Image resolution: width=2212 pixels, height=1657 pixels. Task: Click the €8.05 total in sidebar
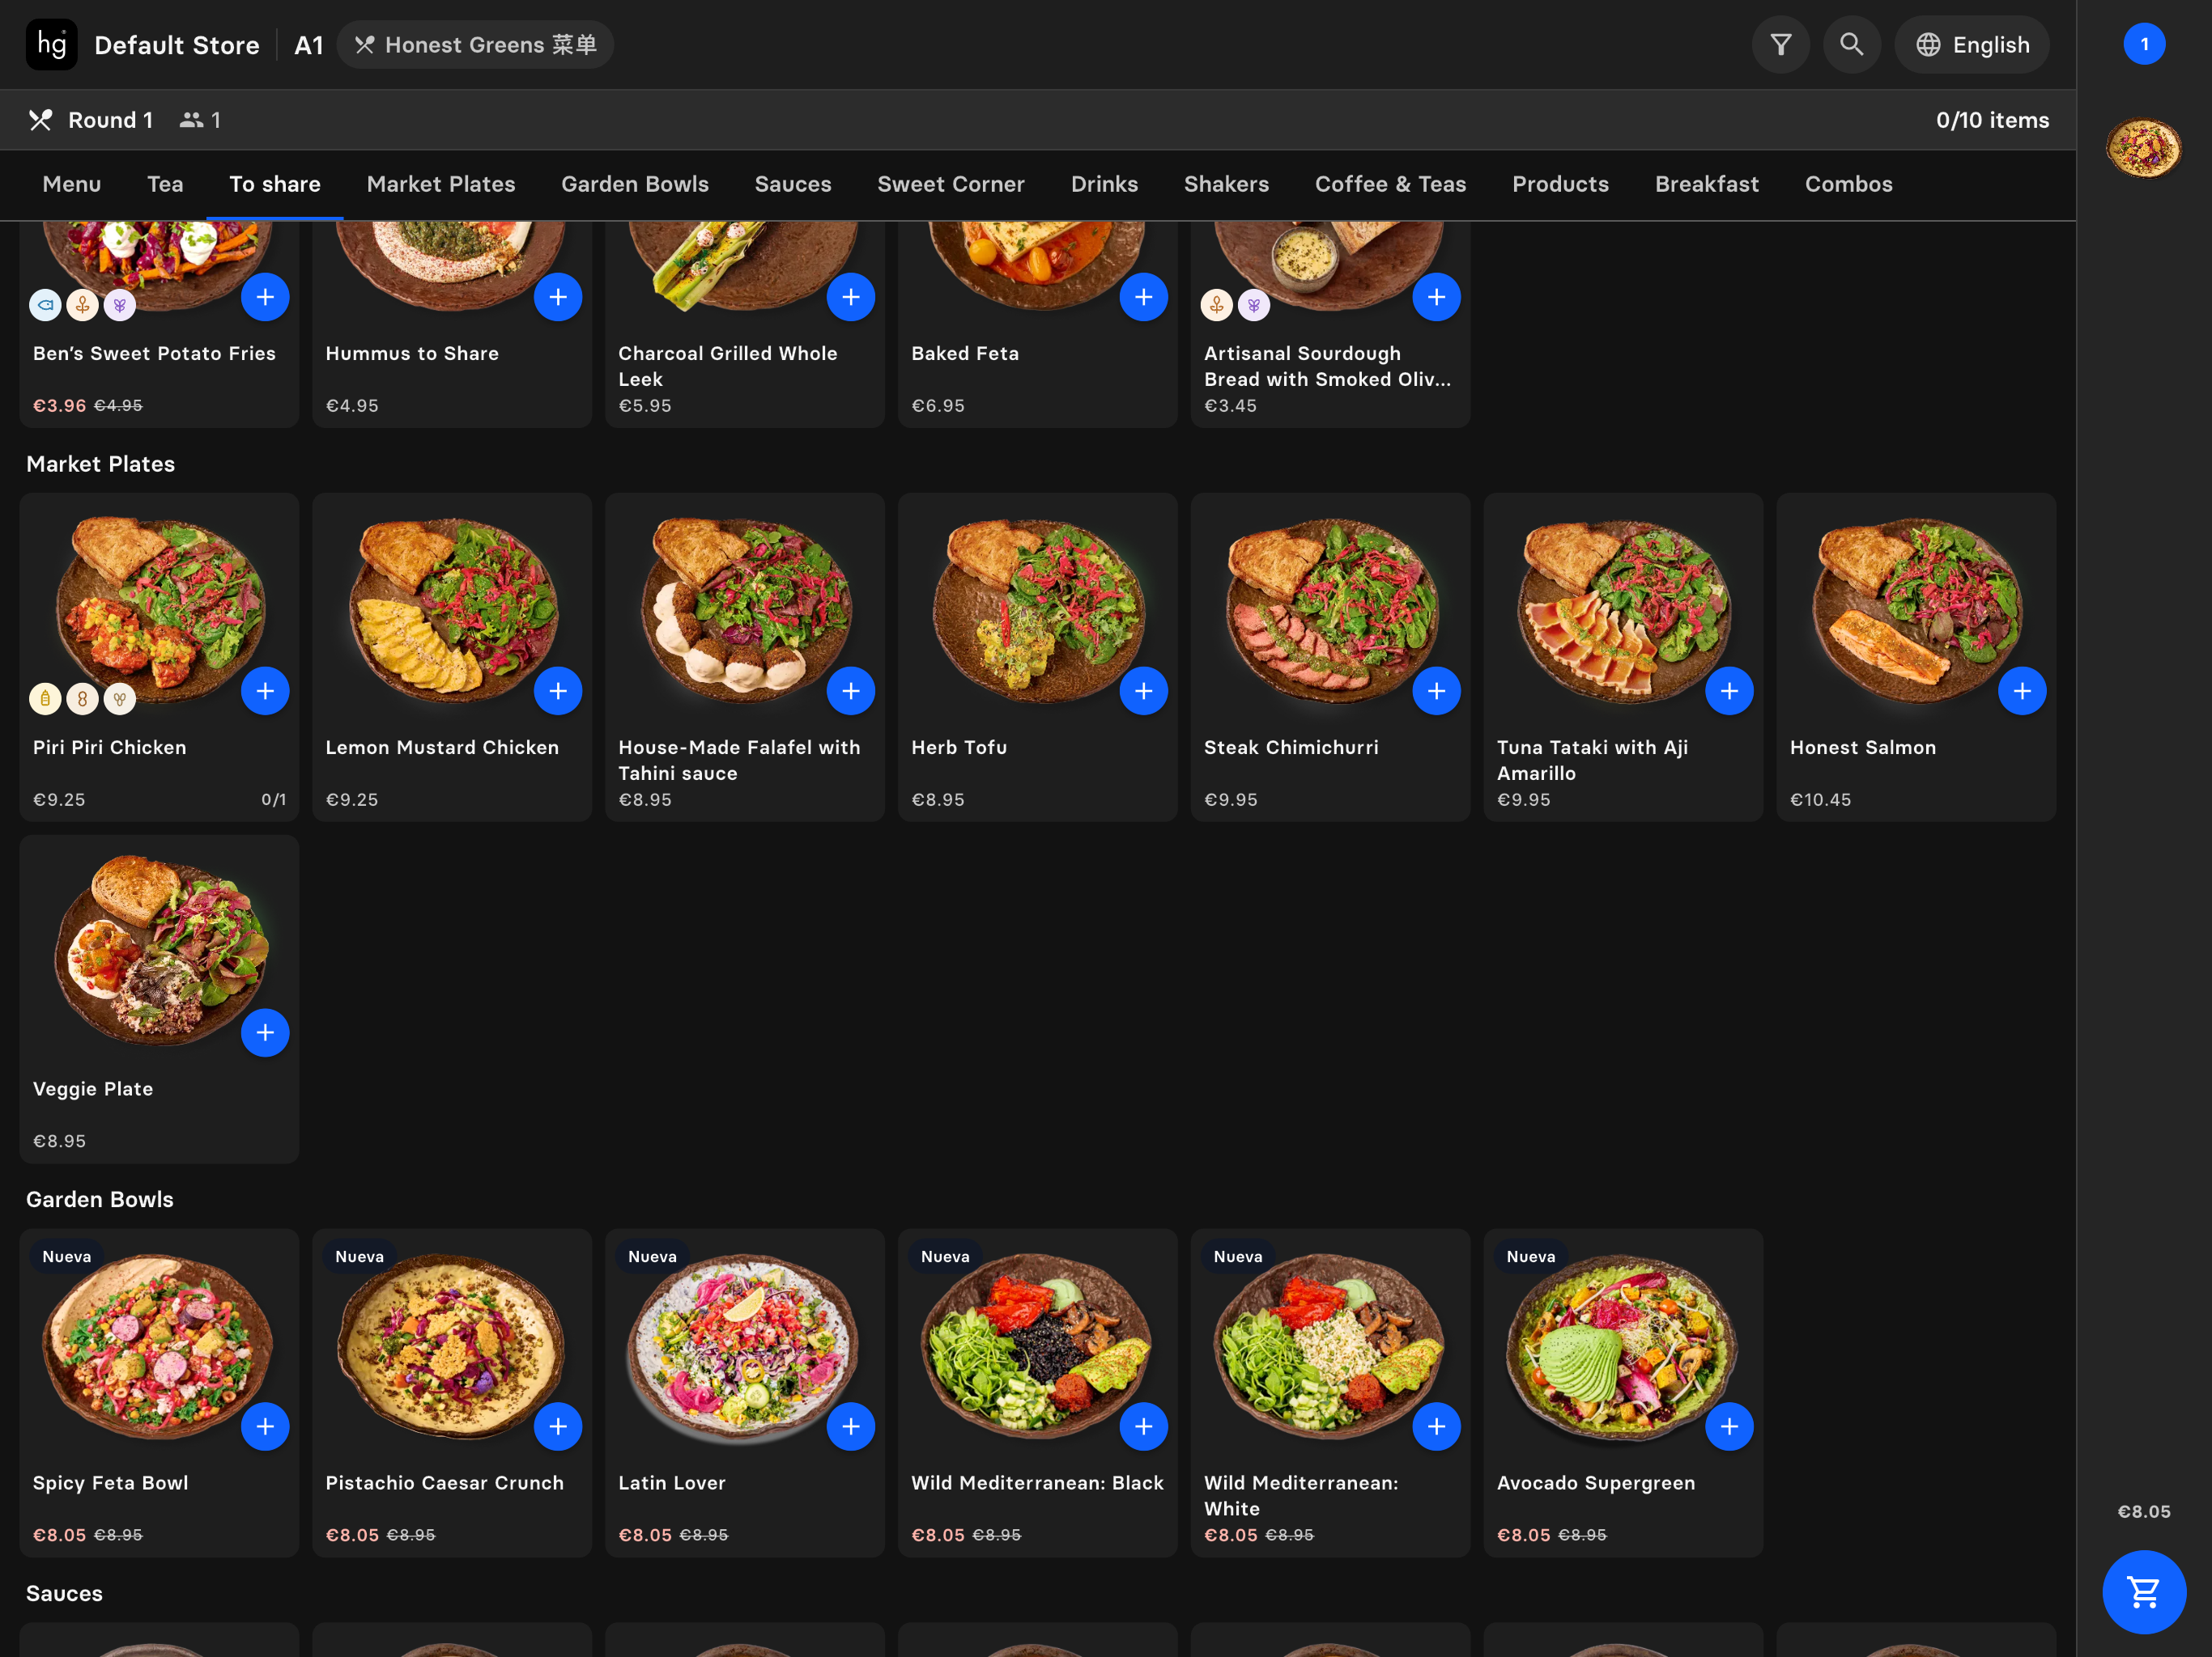point(2144,1511)
